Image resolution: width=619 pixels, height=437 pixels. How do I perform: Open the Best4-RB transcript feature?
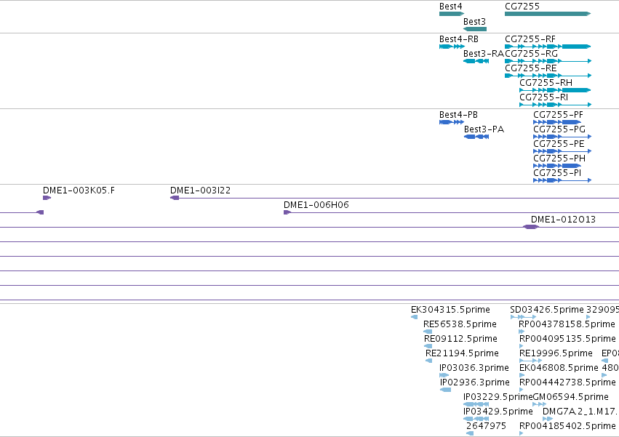click(452, 47)
